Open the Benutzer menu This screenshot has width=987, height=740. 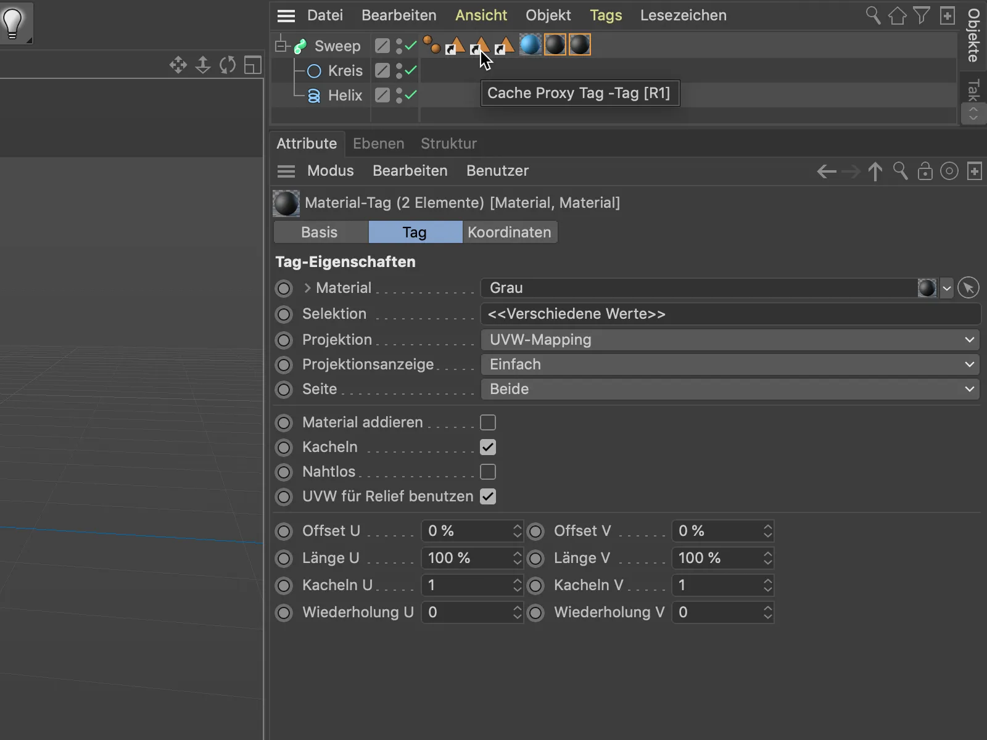498,171
